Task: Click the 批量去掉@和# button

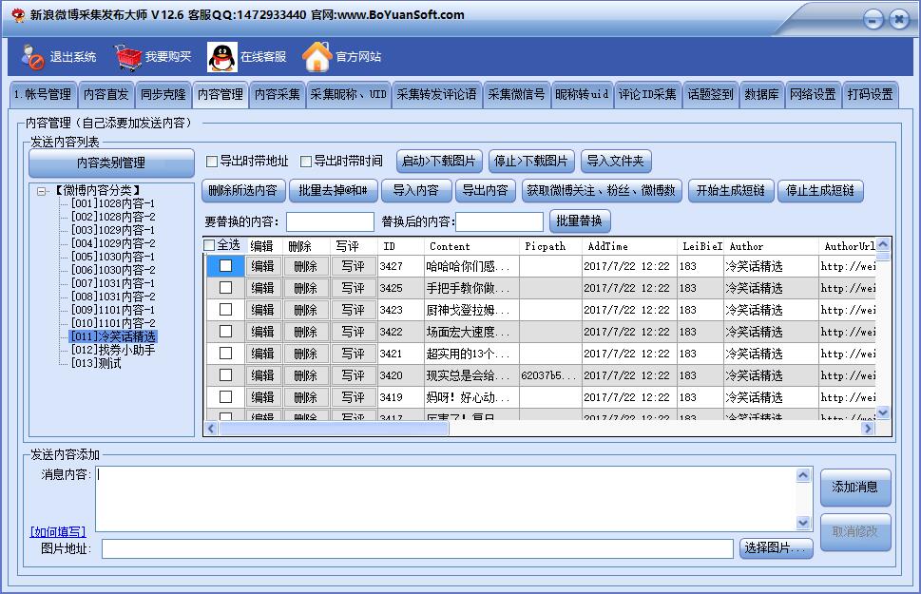Action: (x=333, y=190)
